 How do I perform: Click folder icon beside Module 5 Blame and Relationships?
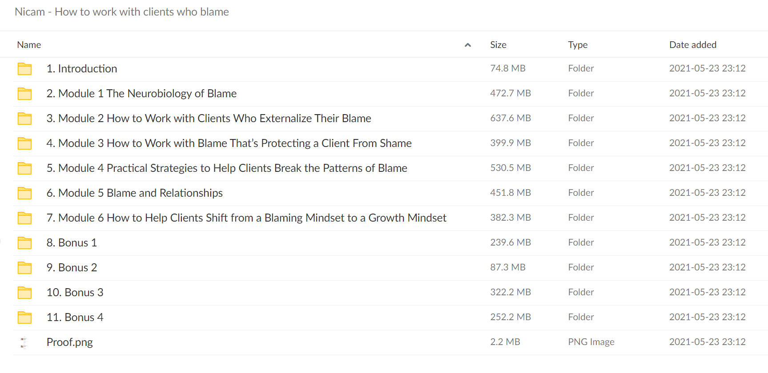(24, 193)
